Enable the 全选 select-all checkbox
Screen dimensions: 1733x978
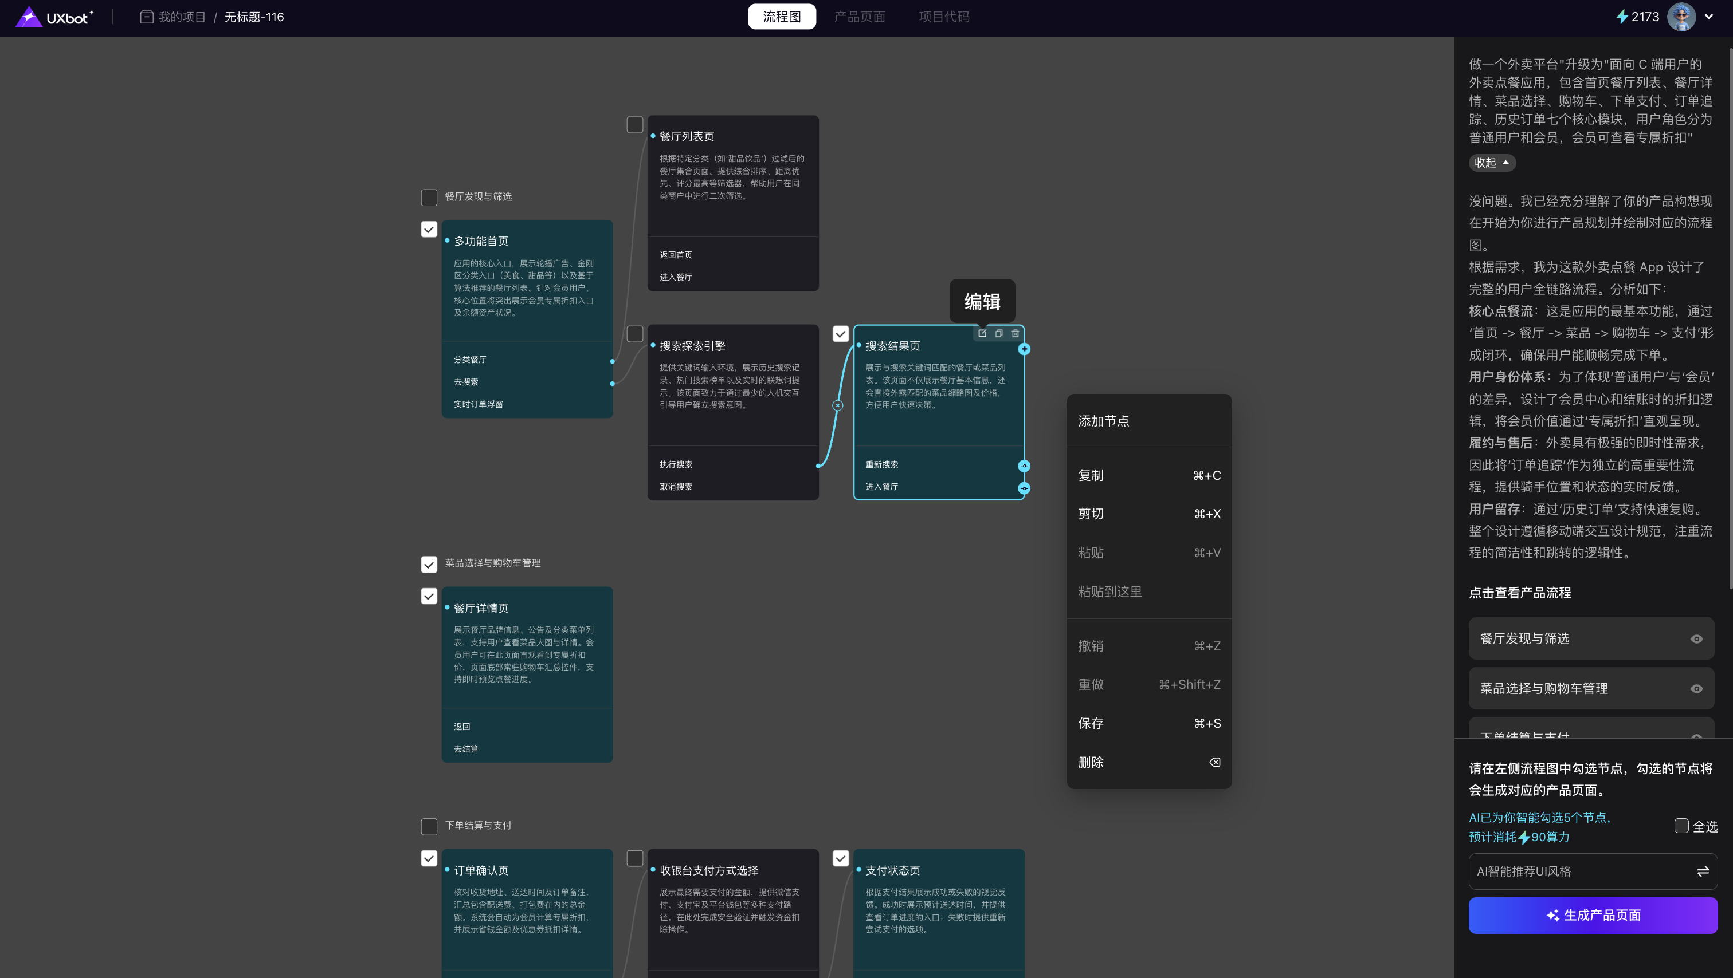click(1681, 826)
